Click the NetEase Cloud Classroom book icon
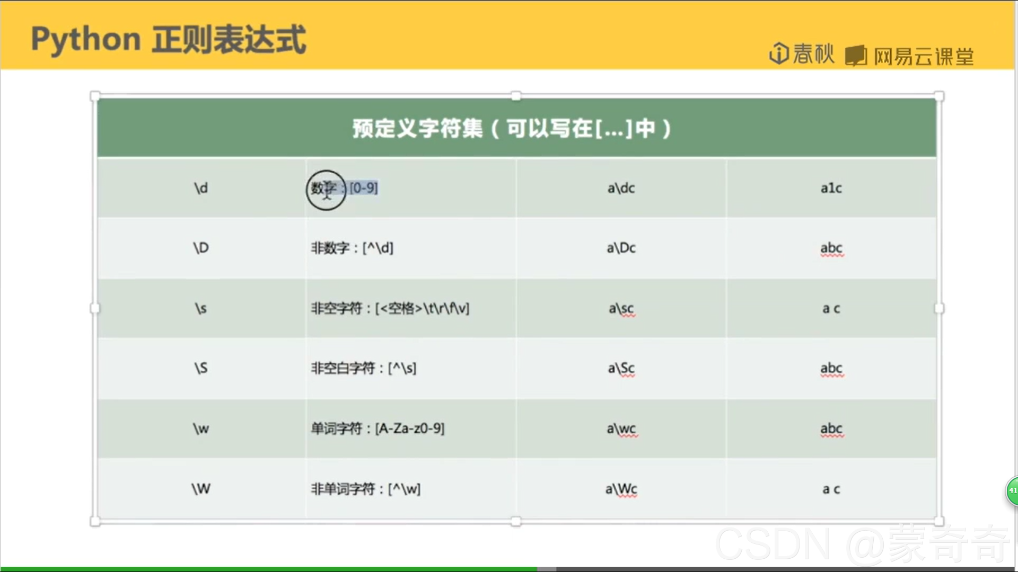Image resolution: width=1018 pixels, height=572 pixels. tap(856, 53)
